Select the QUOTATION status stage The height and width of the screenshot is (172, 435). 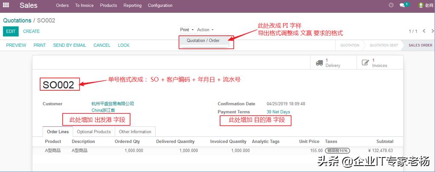(x=350, y=45)
